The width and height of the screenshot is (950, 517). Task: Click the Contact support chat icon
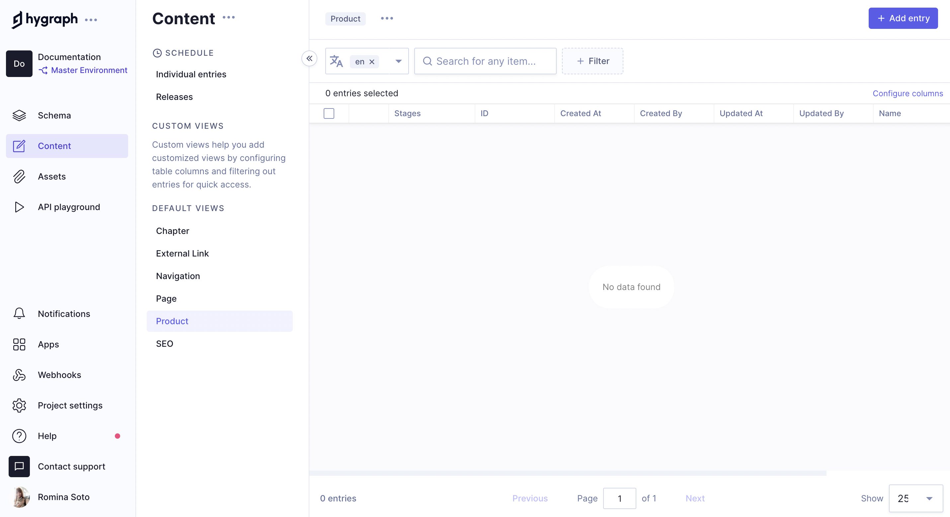pos(19,467)
